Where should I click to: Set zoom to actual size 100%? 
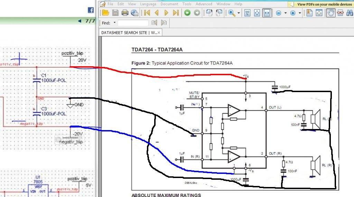tap(247, 13)
